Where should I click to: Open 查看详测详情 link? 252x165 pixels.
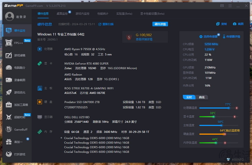[x=144, y=39]
